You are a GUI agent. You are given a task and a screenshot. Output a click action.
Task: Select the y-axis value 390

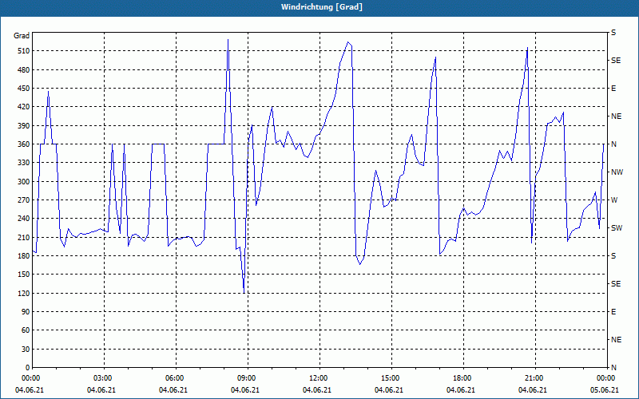click(x=24, y=126)
